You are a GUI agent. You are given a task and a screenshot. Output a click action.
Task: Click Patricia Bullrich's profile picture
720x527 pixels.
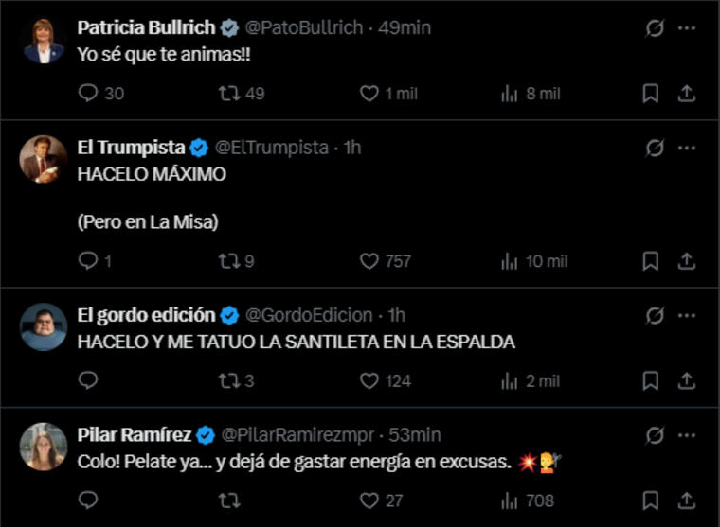click(44, 42)
